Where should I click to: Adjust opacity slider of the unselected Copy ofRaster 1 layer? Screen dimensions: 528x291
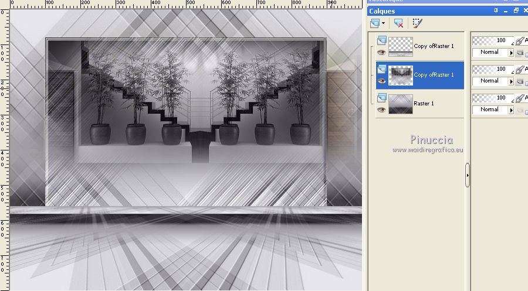pos(493,40)
